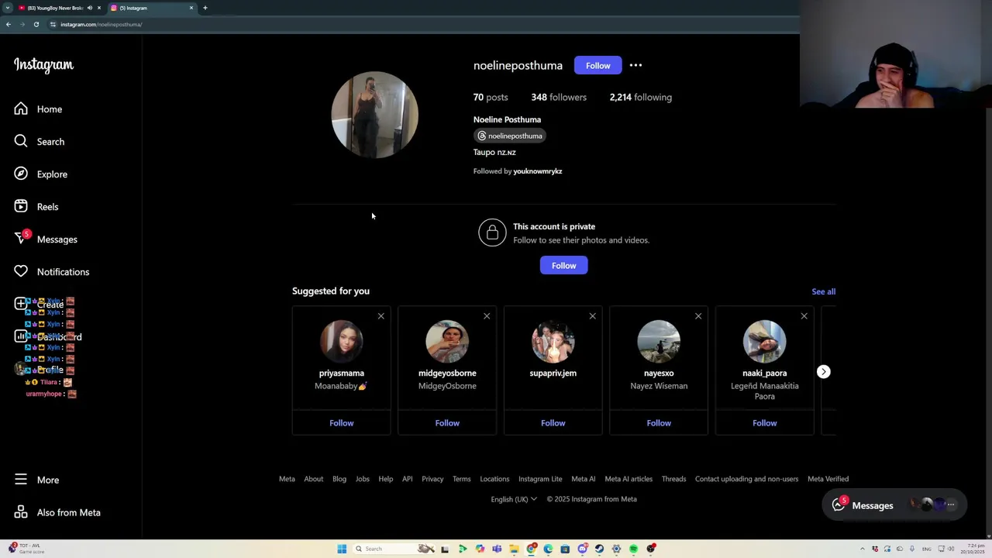Follow priyasmama
This screenshot has width=992, height=558.
(x=341, y=423)
